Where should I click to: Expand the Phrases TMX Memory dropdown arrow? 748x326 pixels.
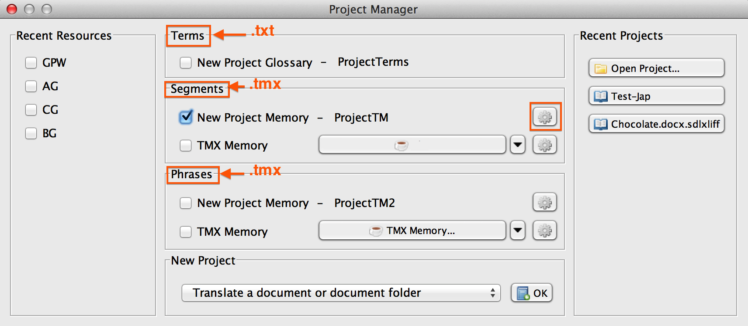point(518,231)
